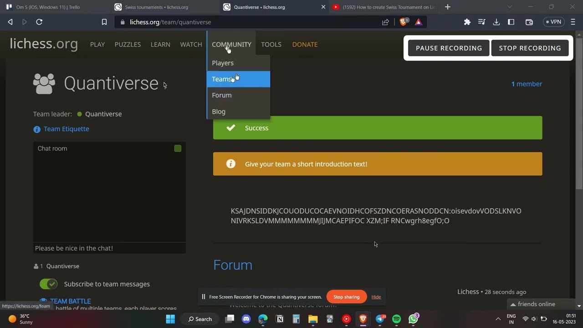Open Telegram from taskbar
The height and width of the screenshot is (328, 583).
(x=380, y=319)
